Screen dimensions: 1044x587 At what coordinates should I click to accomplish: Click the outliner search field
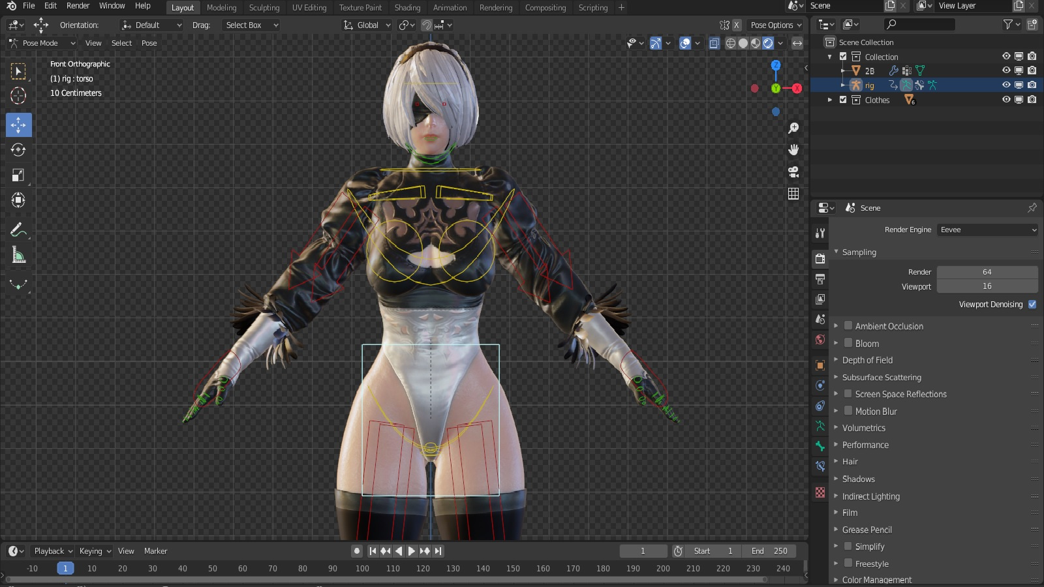(920, 24)
